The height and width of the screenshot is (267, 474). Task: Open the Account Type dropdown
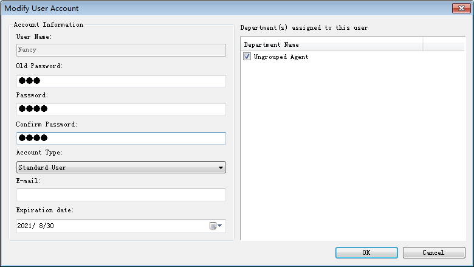coord(121,167)
